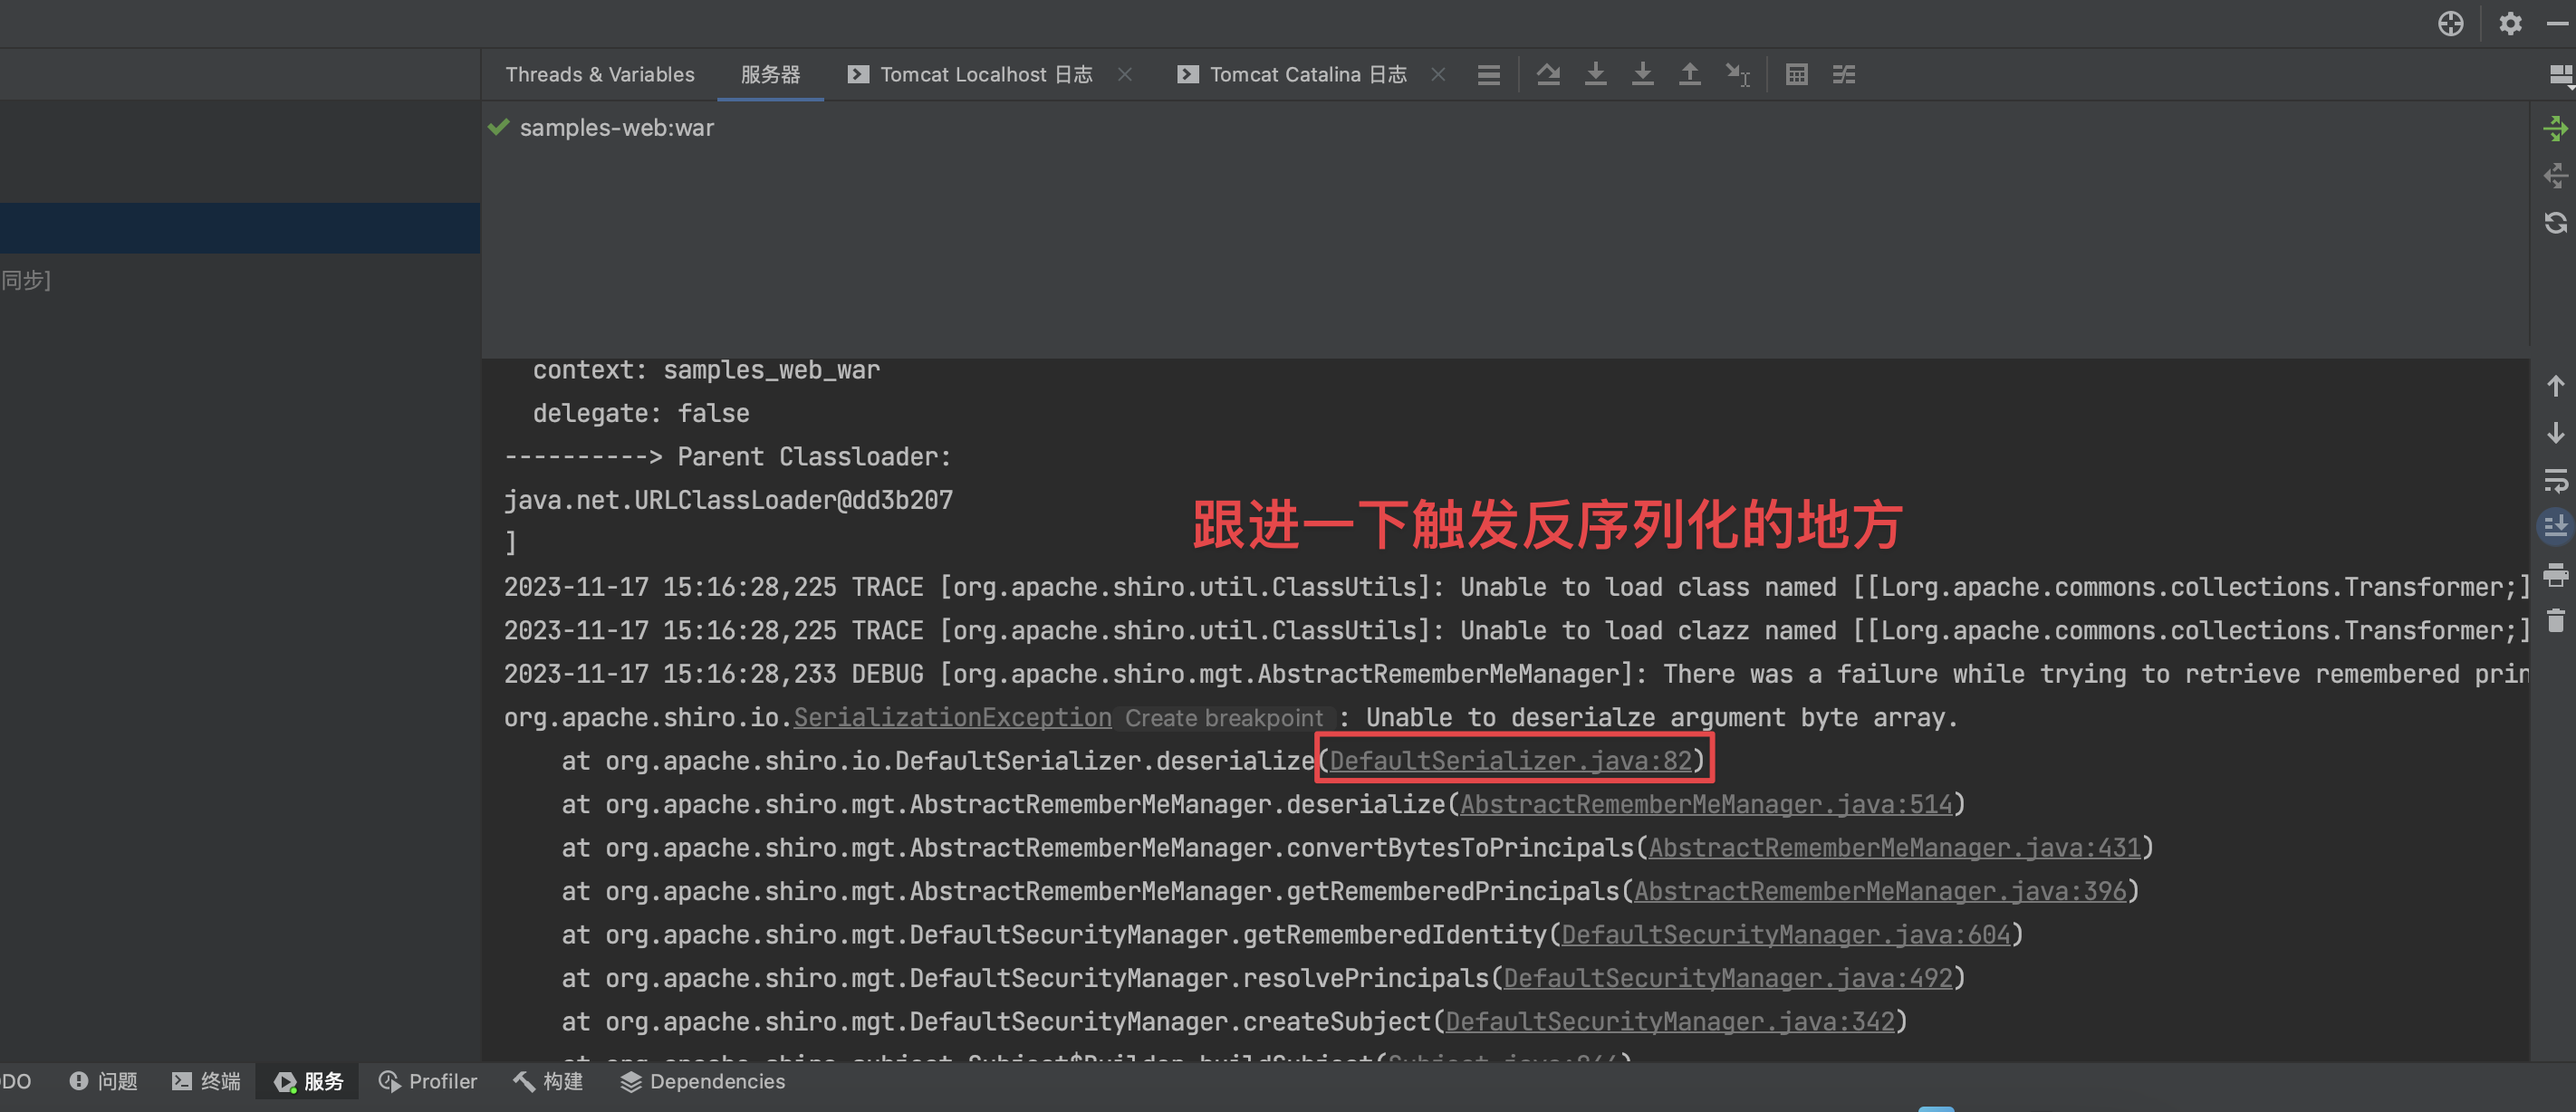This screenshot has width=2576, height=1112.
Task: Open the Profiler tool window
Action: (428, 1082)
